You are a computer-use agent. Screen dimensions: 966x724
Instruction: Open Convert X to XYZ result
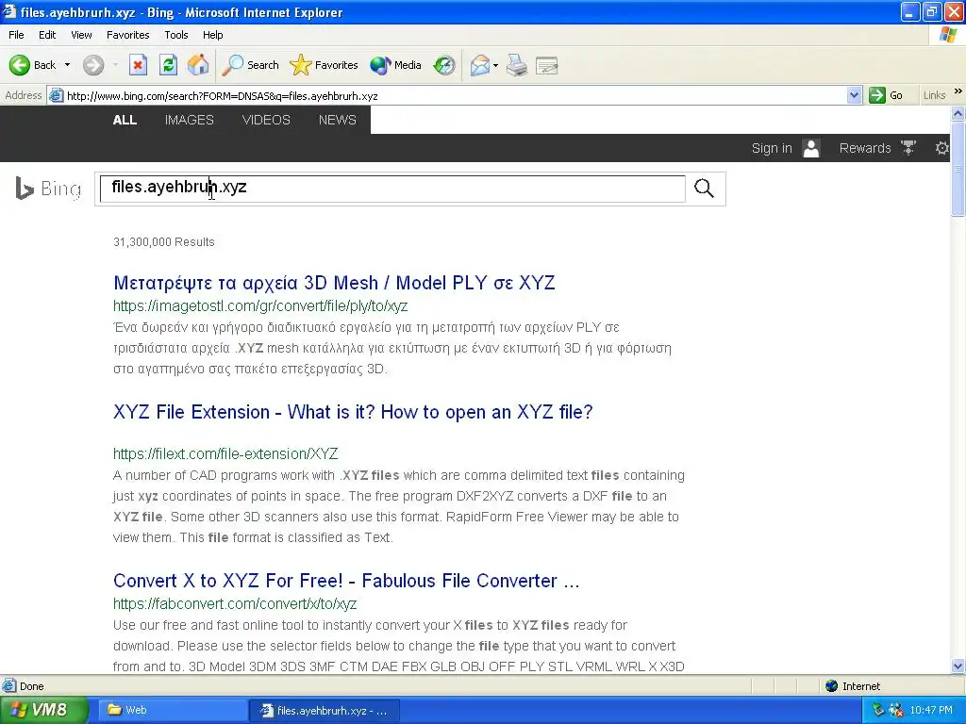click(x=346, y=581)
